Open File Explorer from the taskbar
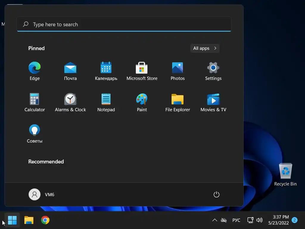The height and width of the screenshot is (229, 305). click(29, 220)
